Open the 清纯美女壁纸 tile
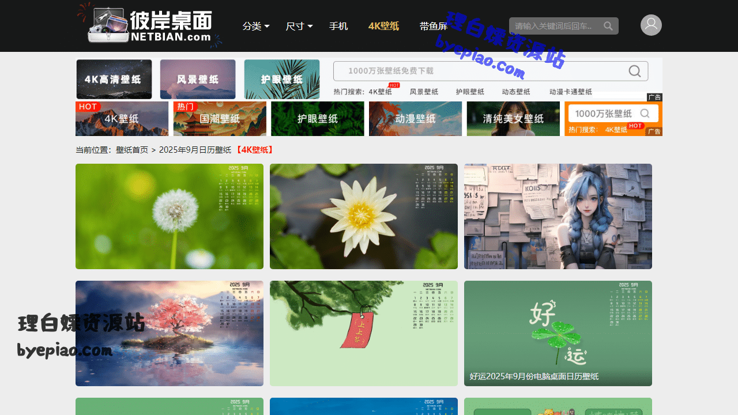 point(513,119)
